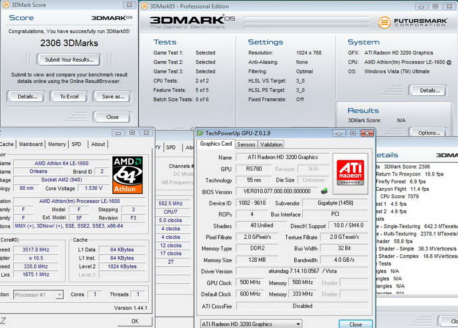Viewport: 458px width, 328px height.
Task: Click the Memory Size 128 MB field
Action: [x=257, y=259]
